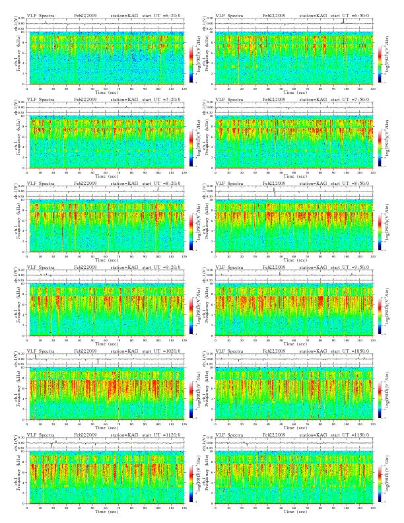Select the spectrogram starting at UT 8:20:0
Screen dimensions: 404x523
(106, 226)
